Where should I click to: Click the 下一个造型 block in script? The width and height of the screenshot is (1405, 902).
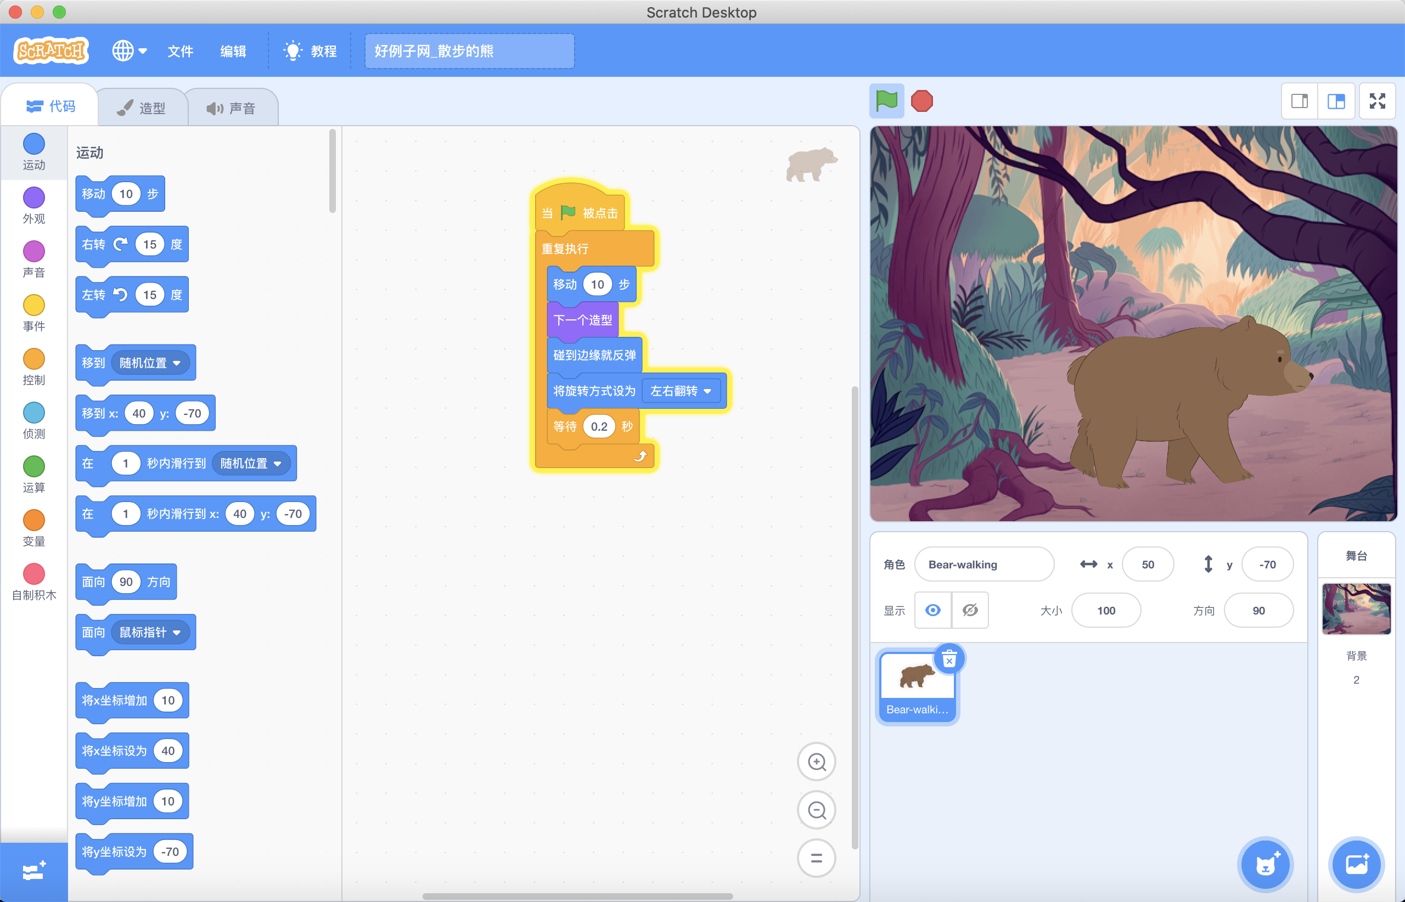click(582, 320)
